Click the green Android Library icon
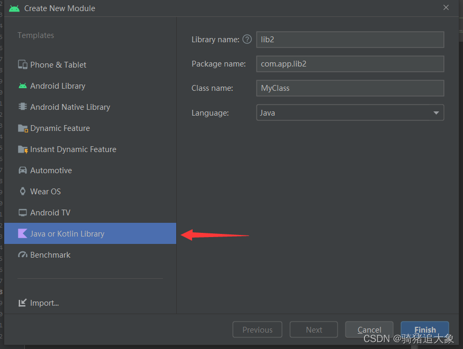The height and width of the screenshot is (349, 463). tap(23, 86)
